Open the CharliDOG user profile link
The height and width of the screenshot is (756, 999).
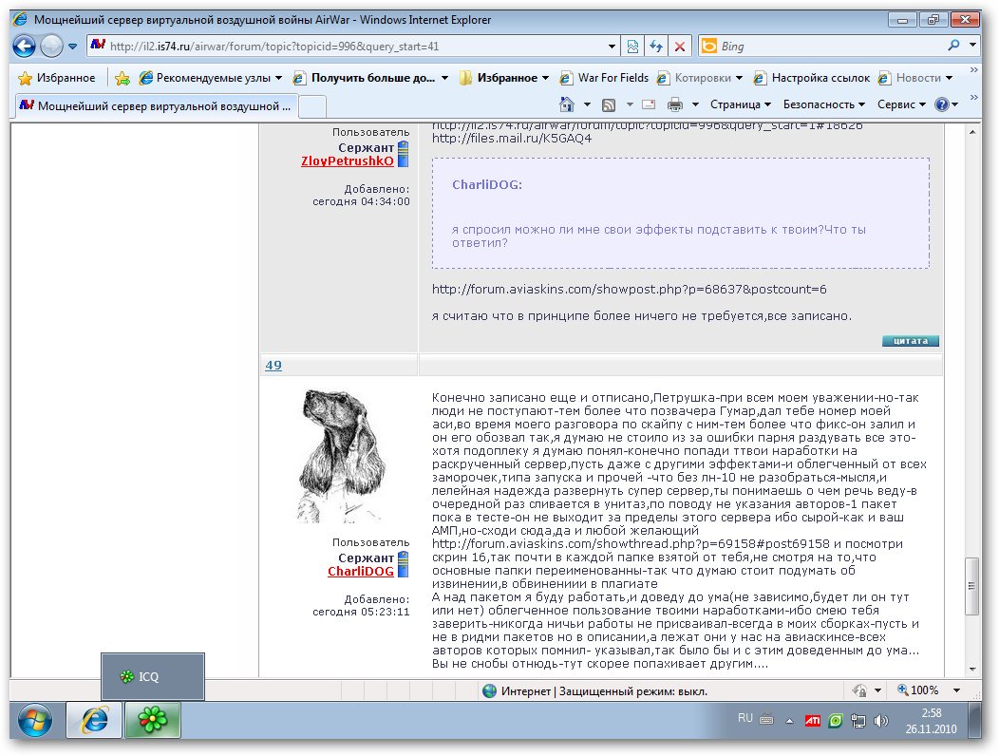pyautogui.click(x=361, y=571)
